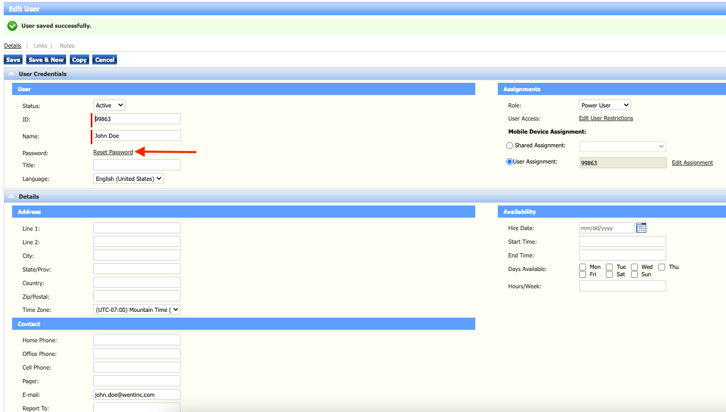Choose the User Assignment radio button

[x=509, y=162]
